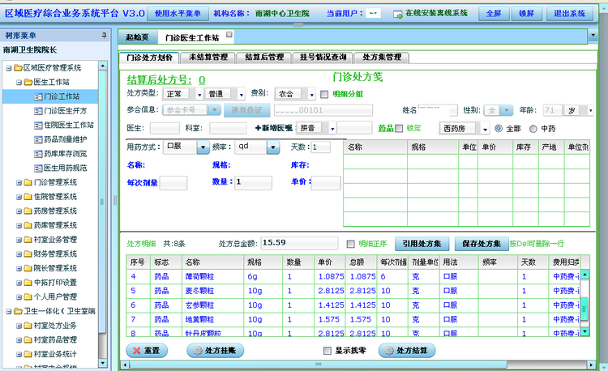This screenshot has width=608, height=371.
Task: Click the 保存处方集 button
Action: tap(482, 244)
